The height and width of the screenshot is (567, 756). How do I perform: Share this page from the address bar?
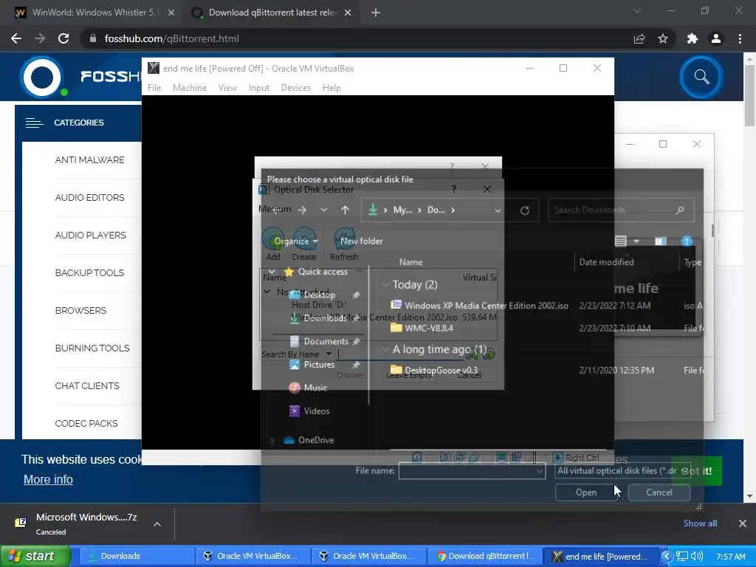(x=639, y=38)
